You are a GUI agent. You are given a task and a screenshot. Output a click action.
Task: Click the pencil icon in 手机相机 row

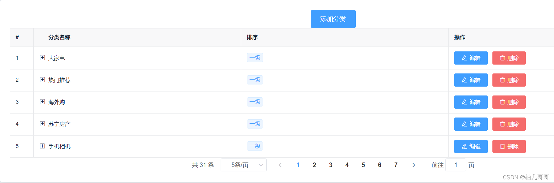point(464,146)
